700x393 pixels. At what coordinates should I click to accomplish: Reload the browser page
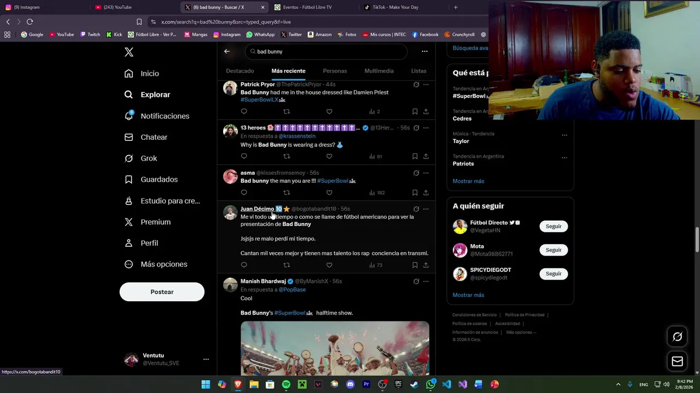coord(30,22)
